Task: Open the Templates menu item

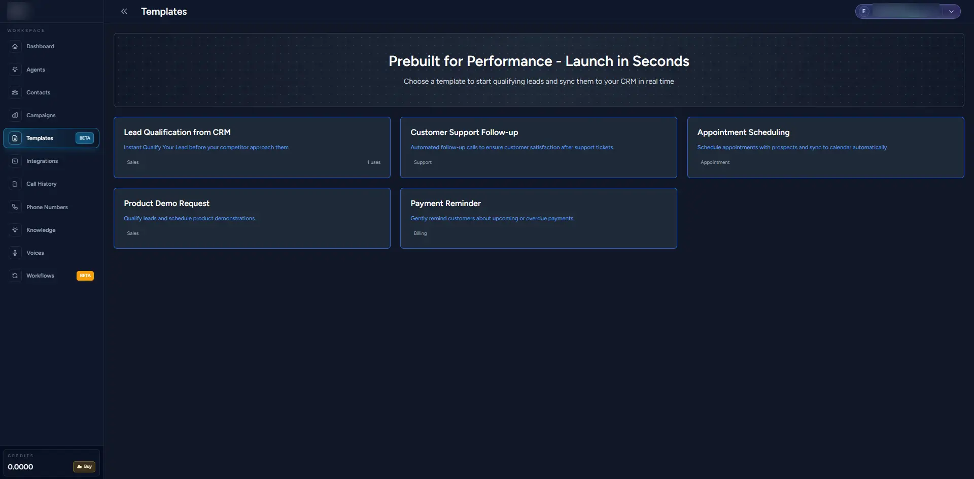Action: 40,138
